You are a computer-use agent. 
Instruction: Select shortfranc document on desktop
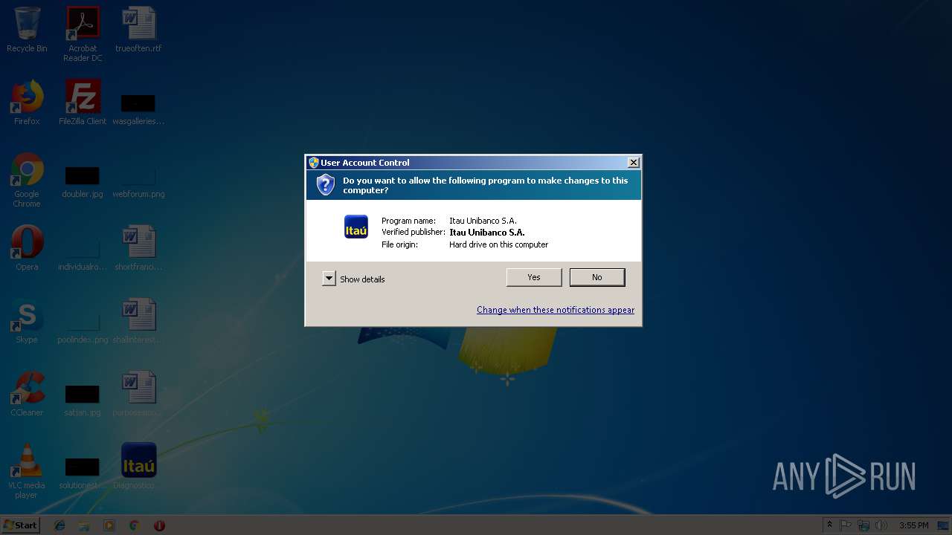point(138,248)
